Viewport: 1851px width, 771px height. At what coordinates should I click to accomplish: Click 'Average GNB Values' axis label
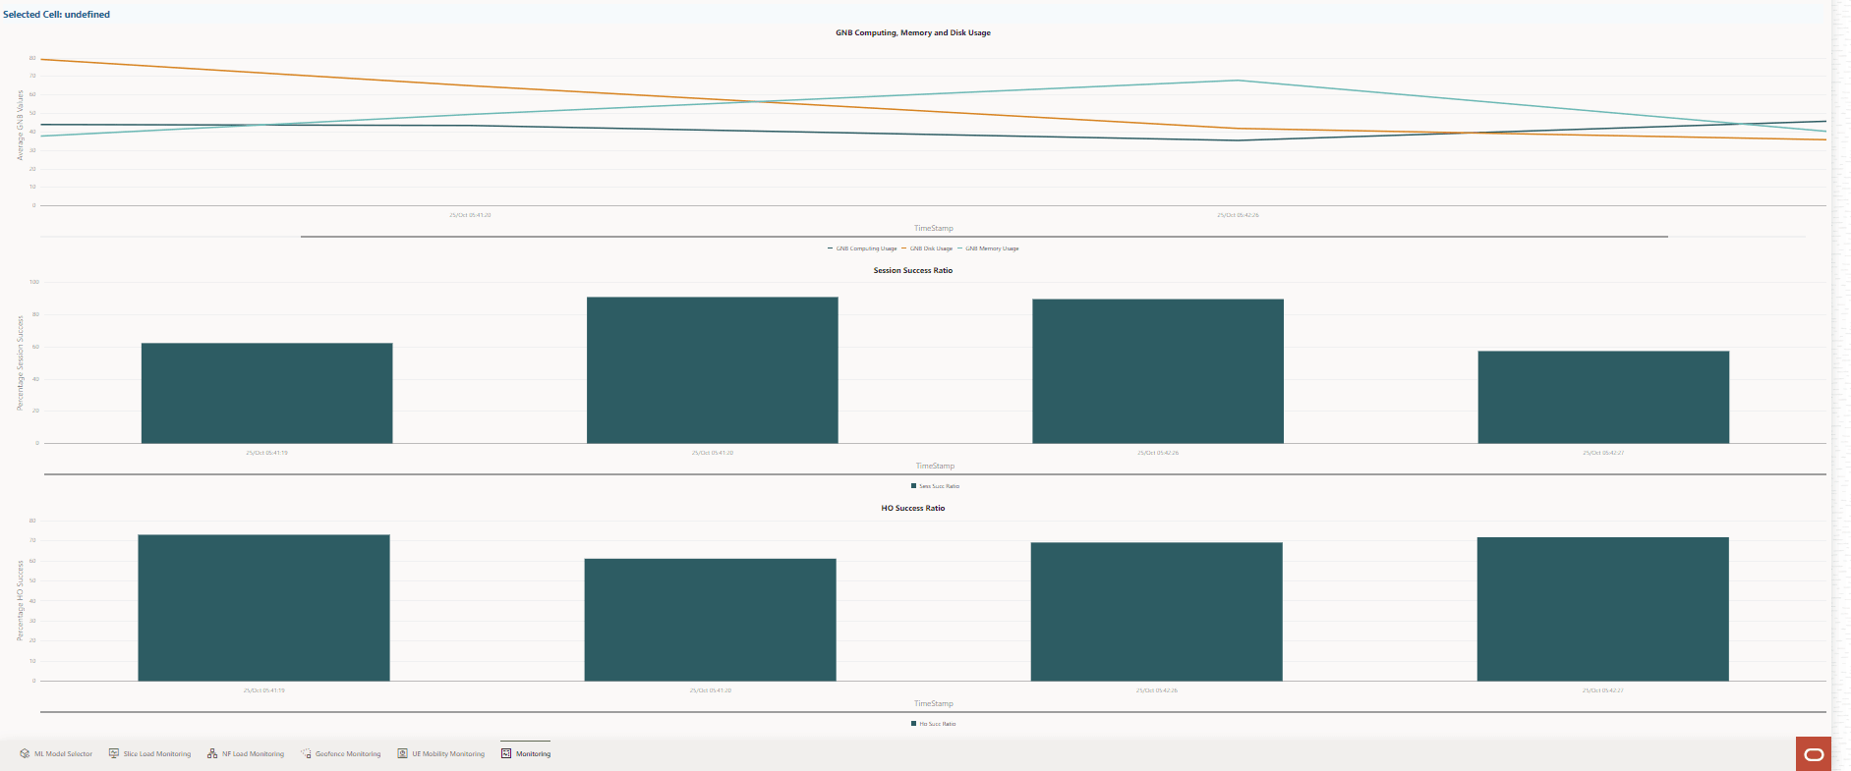(x=20, y=126)
